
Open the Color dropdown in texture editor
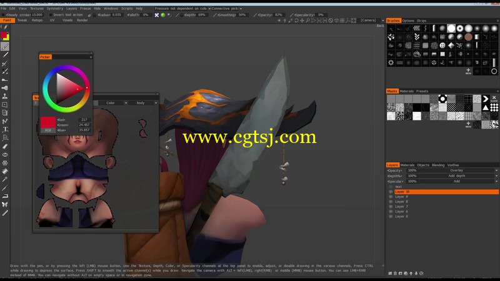click(x=112, y=103)
